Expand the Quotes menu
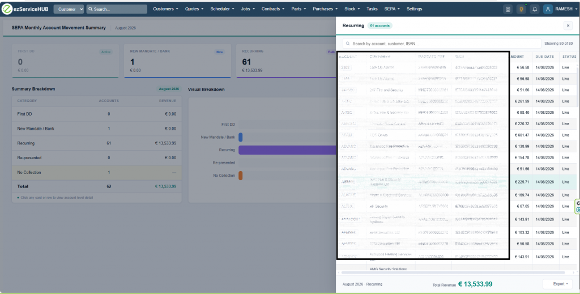This screenshot has height=294, width=580. pyautogui.click(x=194, y=9)
